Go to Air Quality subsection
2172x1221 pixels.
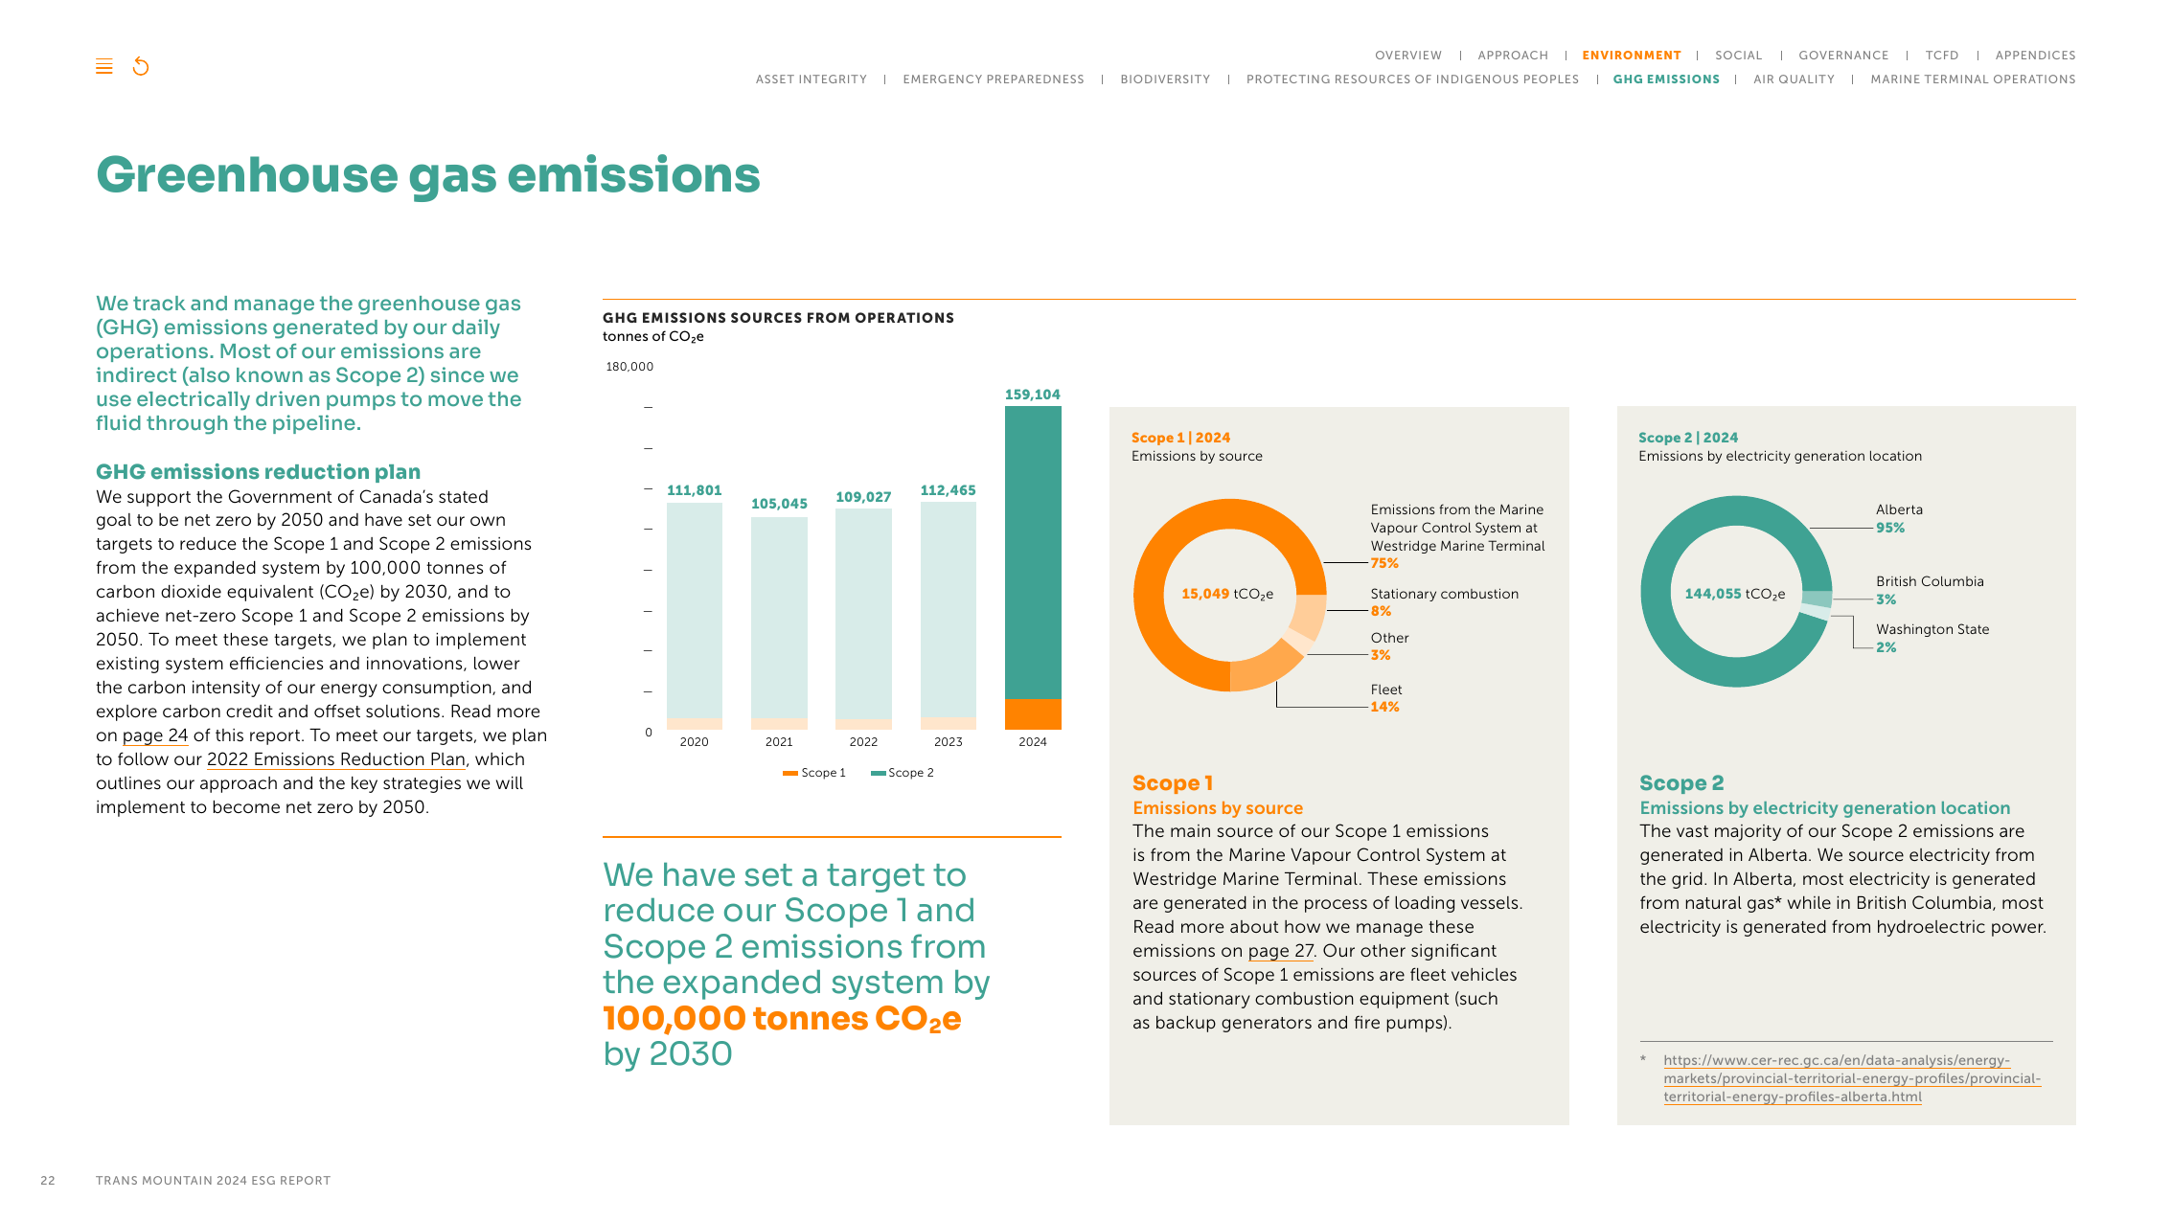(x=1794, y=79)
